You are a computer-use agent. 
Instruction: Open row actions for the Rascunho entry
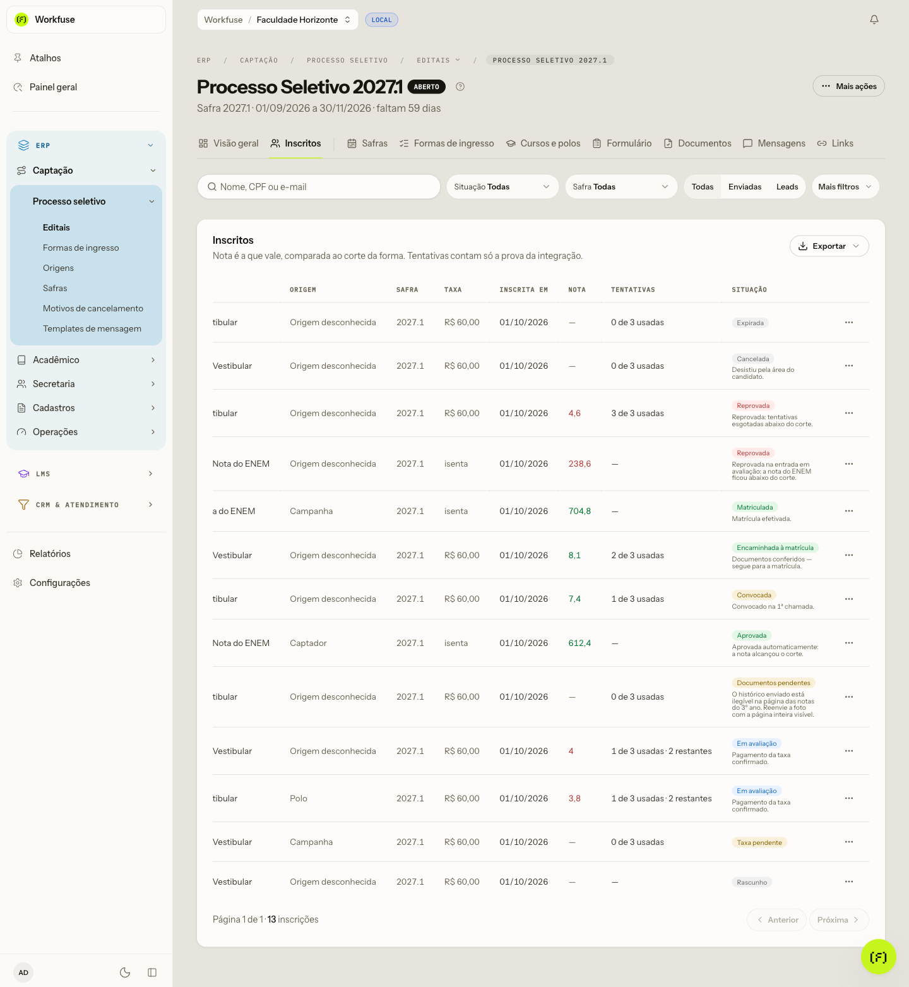pyautogui.click(x=849, y=882)
